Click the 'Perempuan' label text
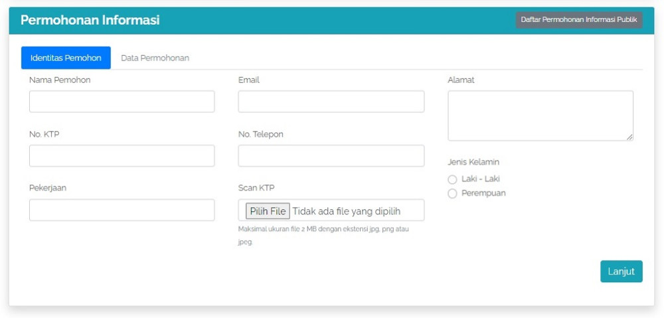 tap(483, 193)
